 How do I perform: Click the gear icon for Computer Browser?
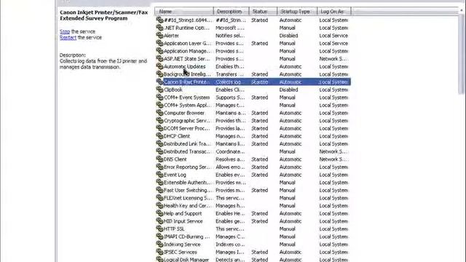tap(159, 113)
